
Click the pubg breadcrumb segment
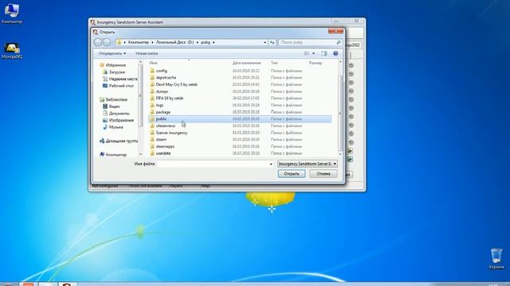[x=206, y=42]
